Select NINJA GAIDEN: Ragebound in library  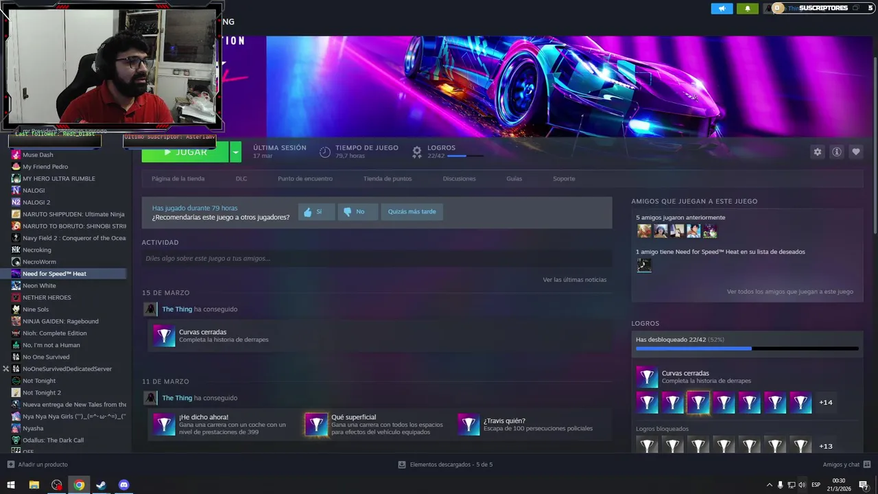[x=60, y=321]
